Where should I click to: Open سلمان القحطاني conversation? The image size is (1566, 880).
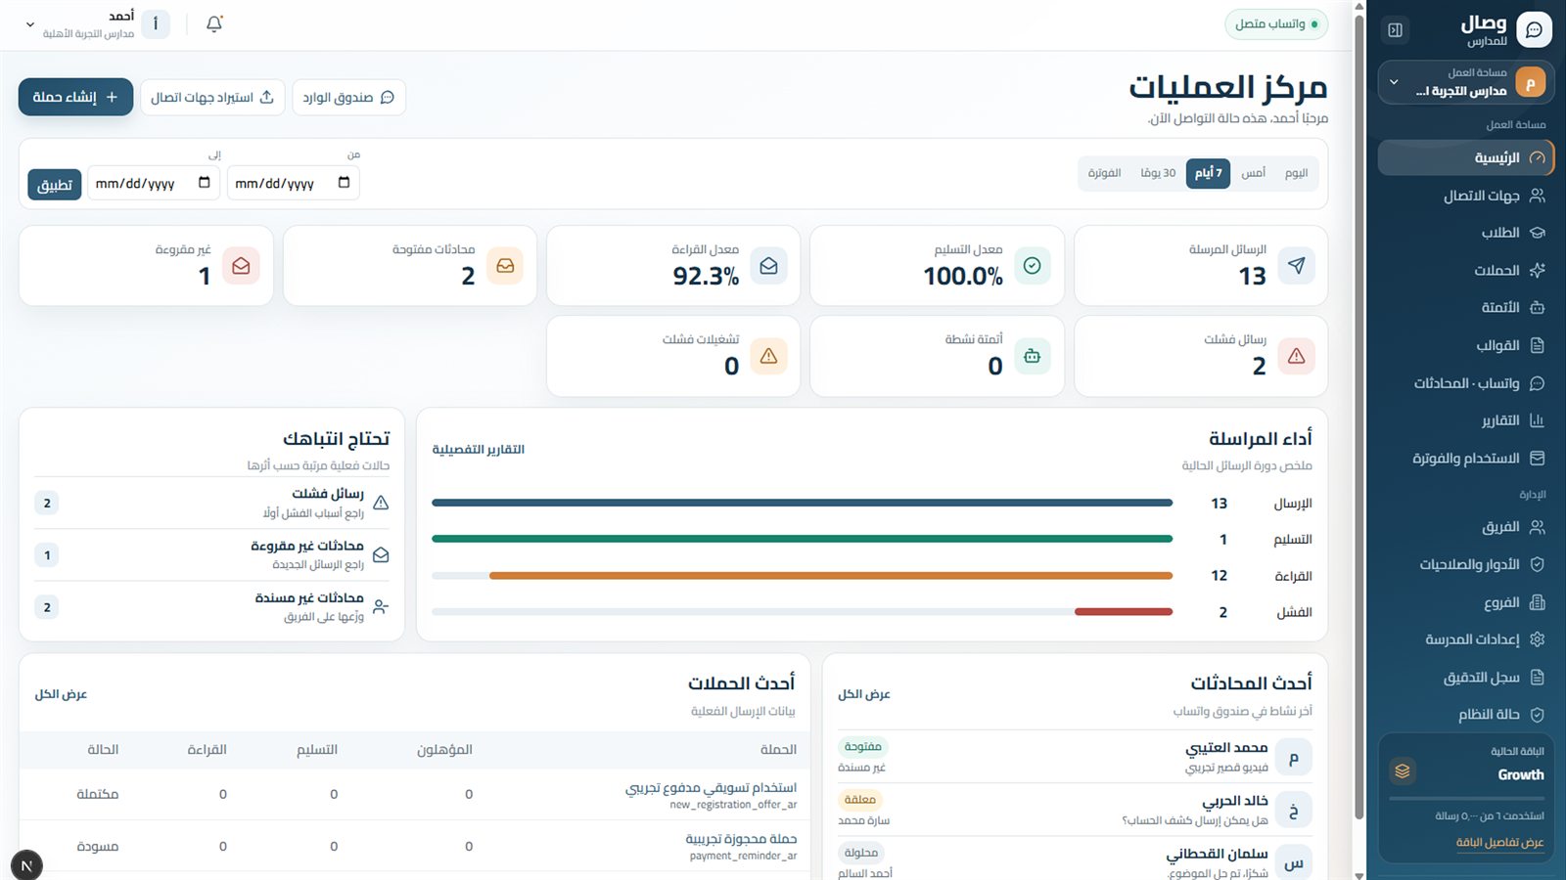1075,860
